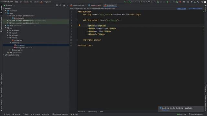Expand the drawable folder

pyautogui.click(x=8, y=30)
